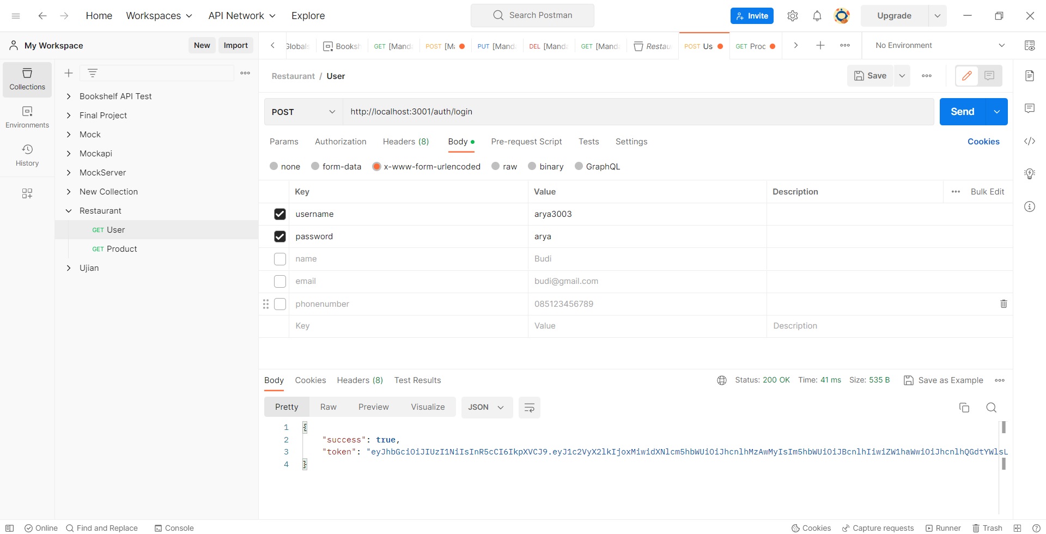Select the raw body type radio

495,166
